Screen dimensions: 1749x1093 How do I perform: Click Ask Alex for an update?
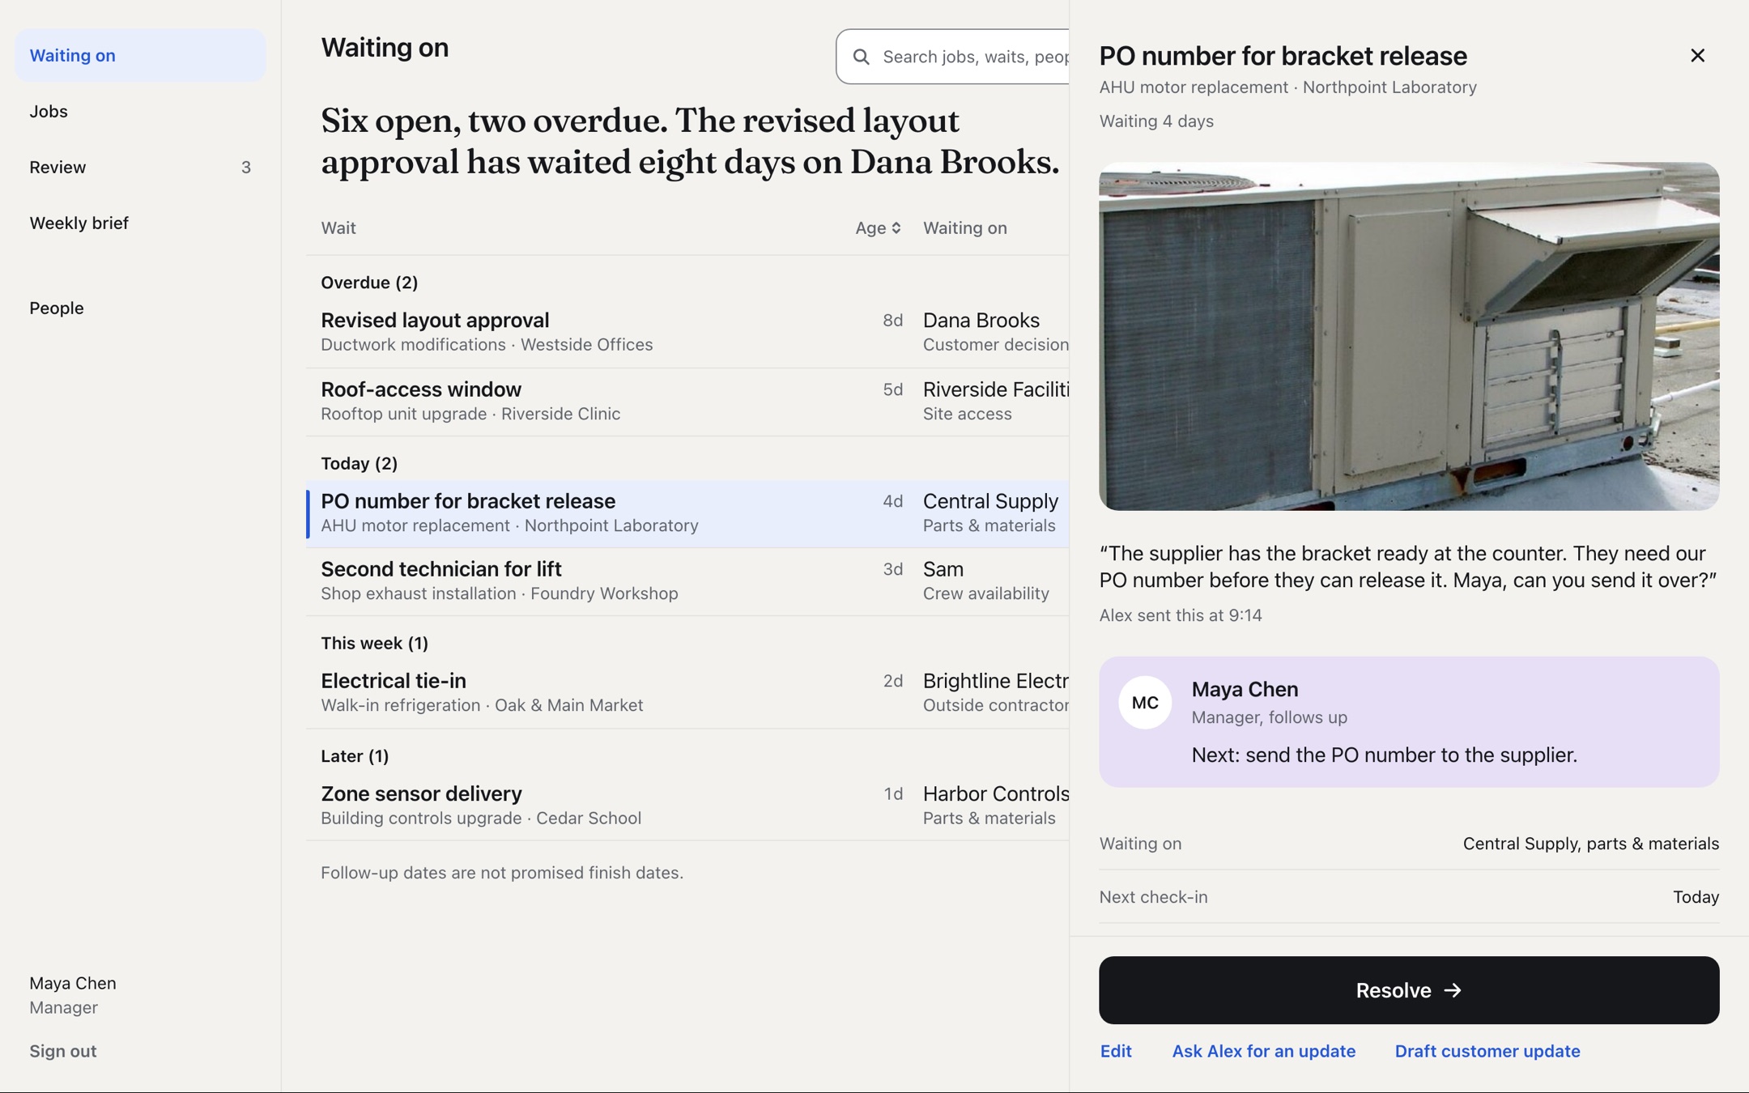click(1263, 1051)
